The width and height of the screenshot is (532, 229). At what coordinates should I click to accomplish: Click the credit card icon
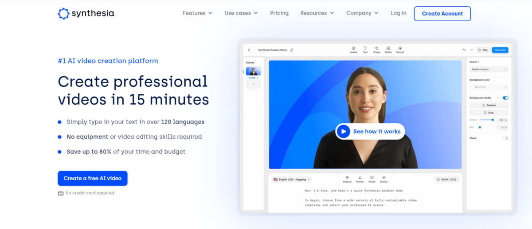[x=61, y=193]
